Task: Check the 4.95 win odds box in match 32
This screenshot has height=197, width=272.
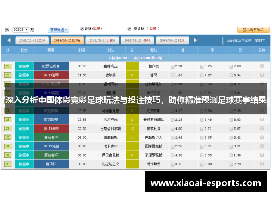Action: pyautogui.click(x=172, y=156)
